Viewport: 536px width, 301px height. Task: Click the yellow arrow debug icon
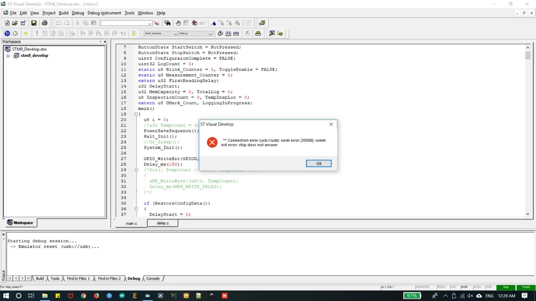26,33
